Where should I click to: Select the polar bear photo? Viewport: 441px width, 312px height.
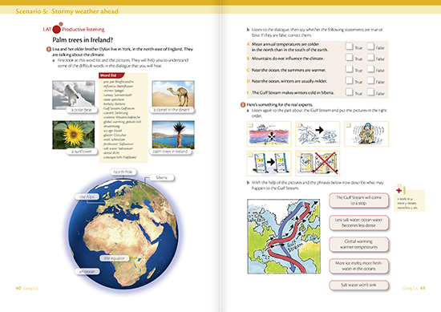[x=74, y=95]
